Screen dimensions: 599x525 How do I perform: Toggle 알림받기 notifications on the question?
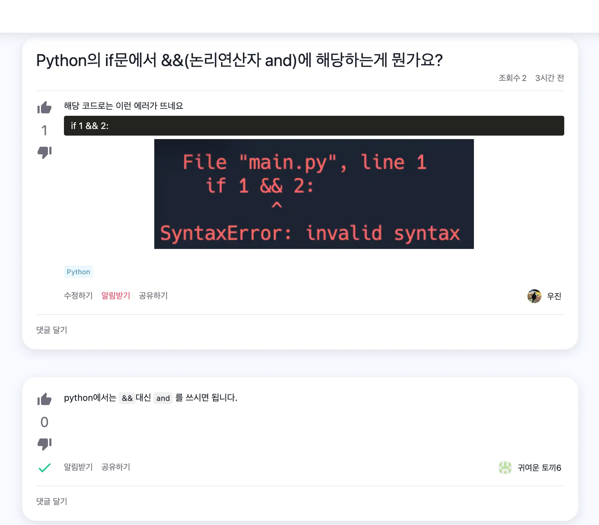pyautogui.click(x=115, y=296)
